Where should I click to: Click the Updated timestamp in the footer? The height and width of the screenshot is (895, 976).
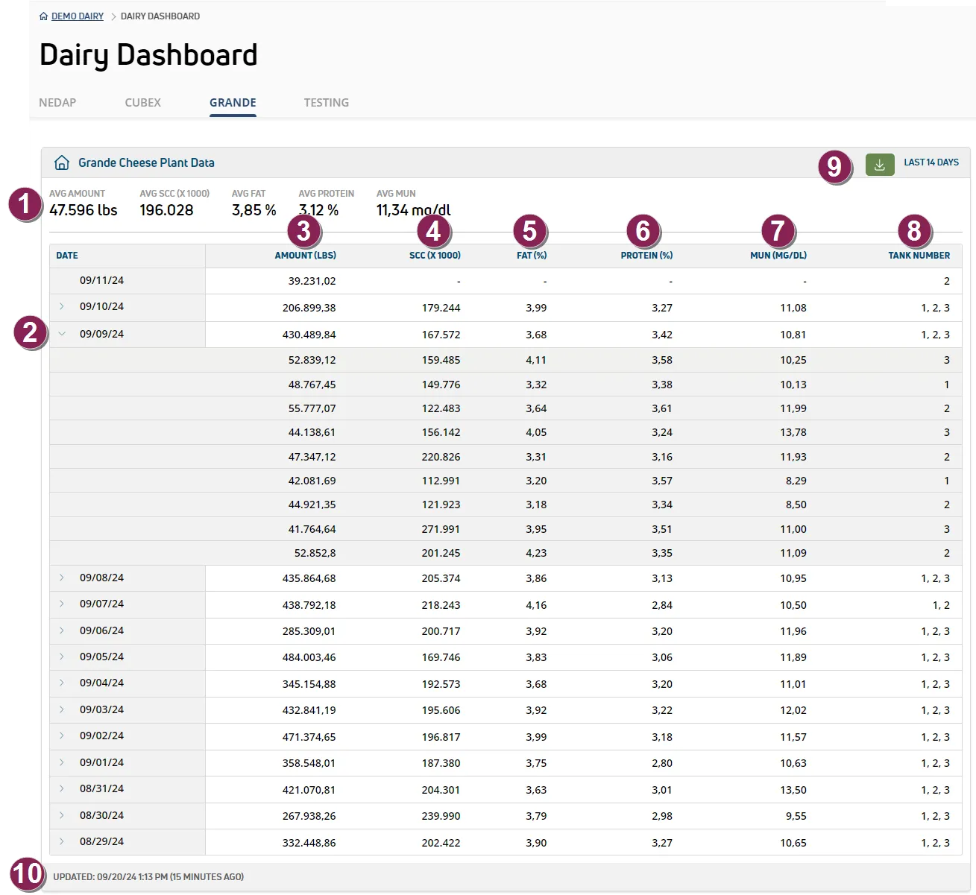tap(148, 877)
